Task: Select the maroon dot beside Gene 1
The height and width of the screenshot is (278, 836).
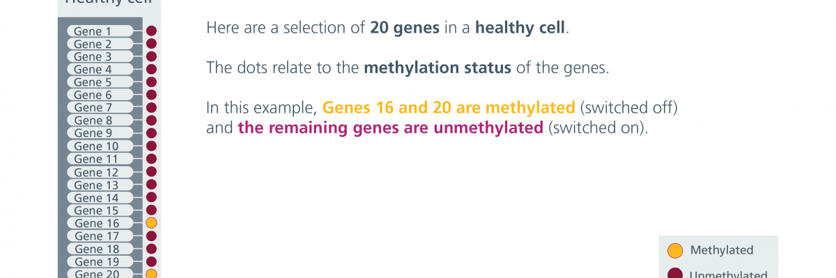Action: pos(151,31)
